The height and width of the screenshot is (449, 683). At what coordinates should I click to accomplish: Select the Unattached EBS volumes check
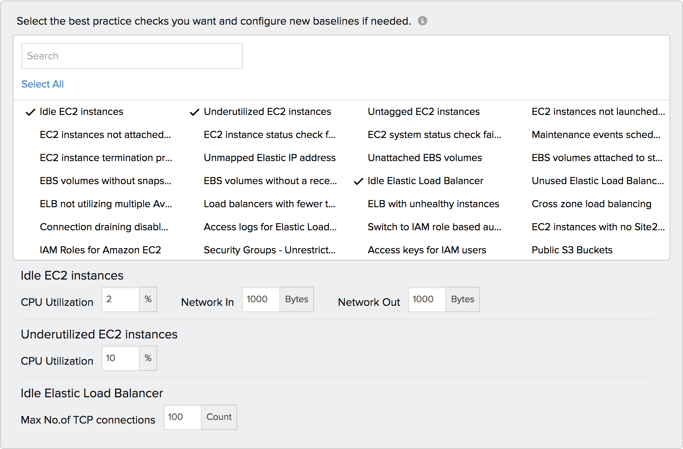point(424,158)
